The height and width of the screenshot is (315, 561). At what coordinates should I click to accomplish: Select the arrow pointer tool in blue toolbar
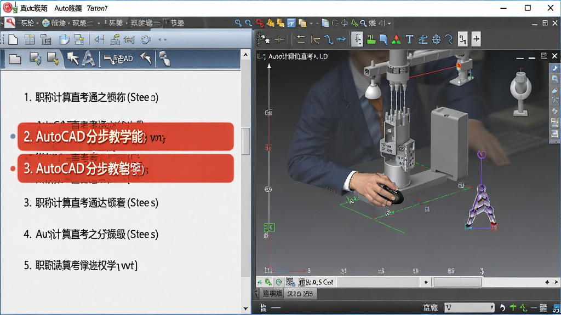(x=73, y=58)
